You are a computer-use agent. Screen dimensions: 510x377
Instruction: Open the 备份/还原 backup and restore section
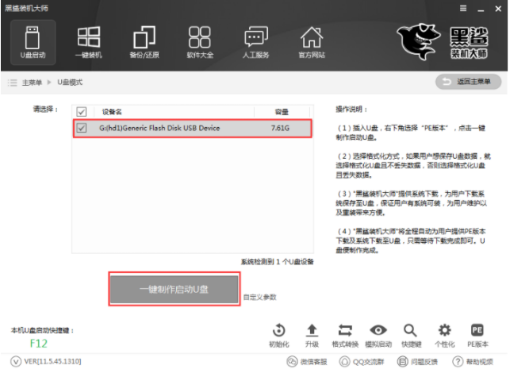(x=144, y=42)
